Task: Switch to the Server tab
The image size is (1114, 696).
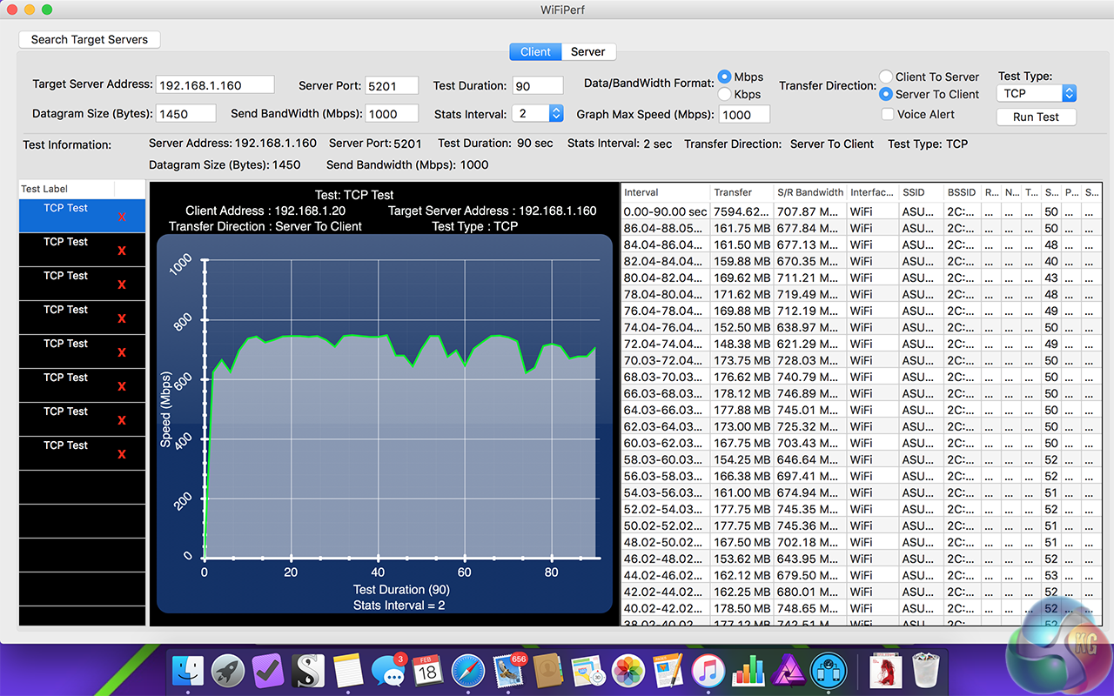Action: (x=587, y=52)
